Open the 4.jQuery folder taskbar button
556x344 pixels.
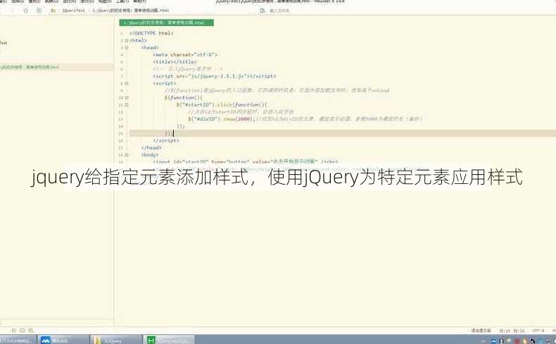[115, 340]
